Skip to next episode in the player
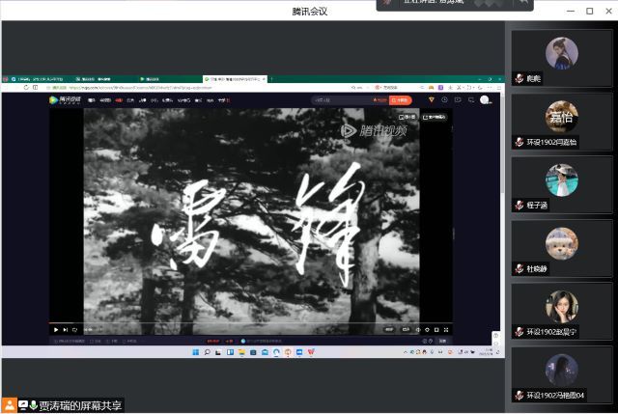 (66, 330)
